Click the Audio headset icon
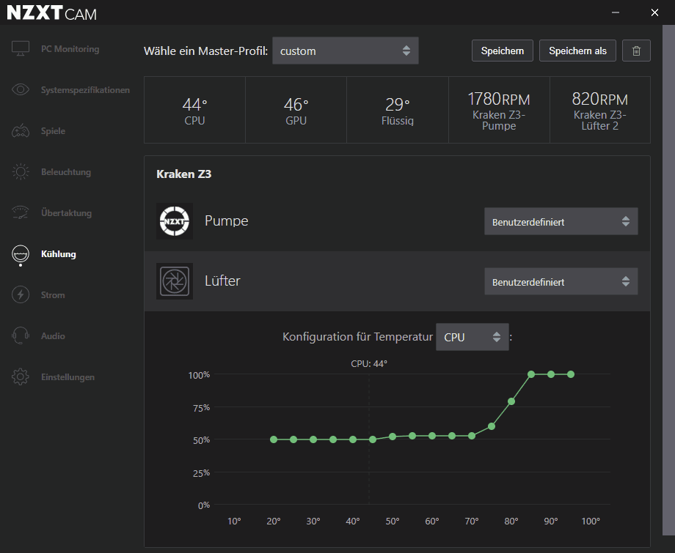675x553 pixels. pyautogui.click(x=21, y=335)
